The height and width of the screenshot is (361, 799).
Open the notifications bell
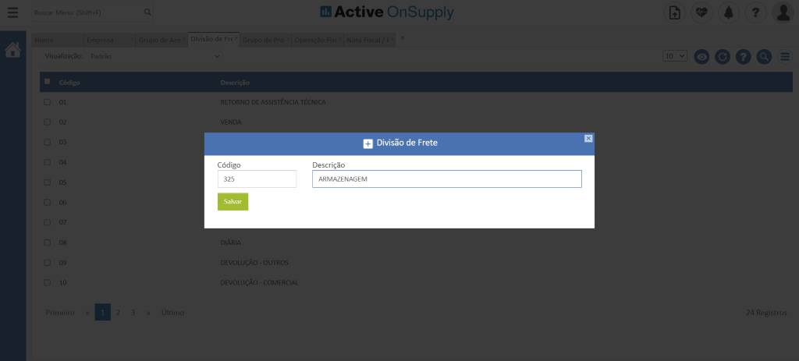pyautogui.click(x=729, y=12)
